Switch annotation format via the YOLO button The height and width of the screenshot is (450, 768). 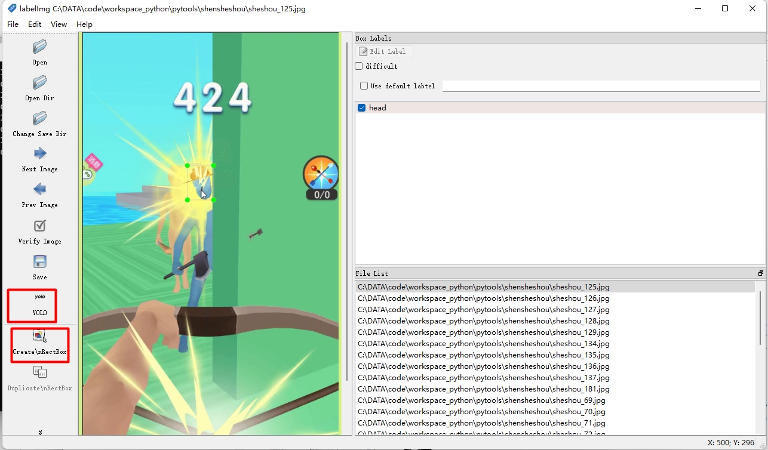pyautogui.click(x=40, y=305)
